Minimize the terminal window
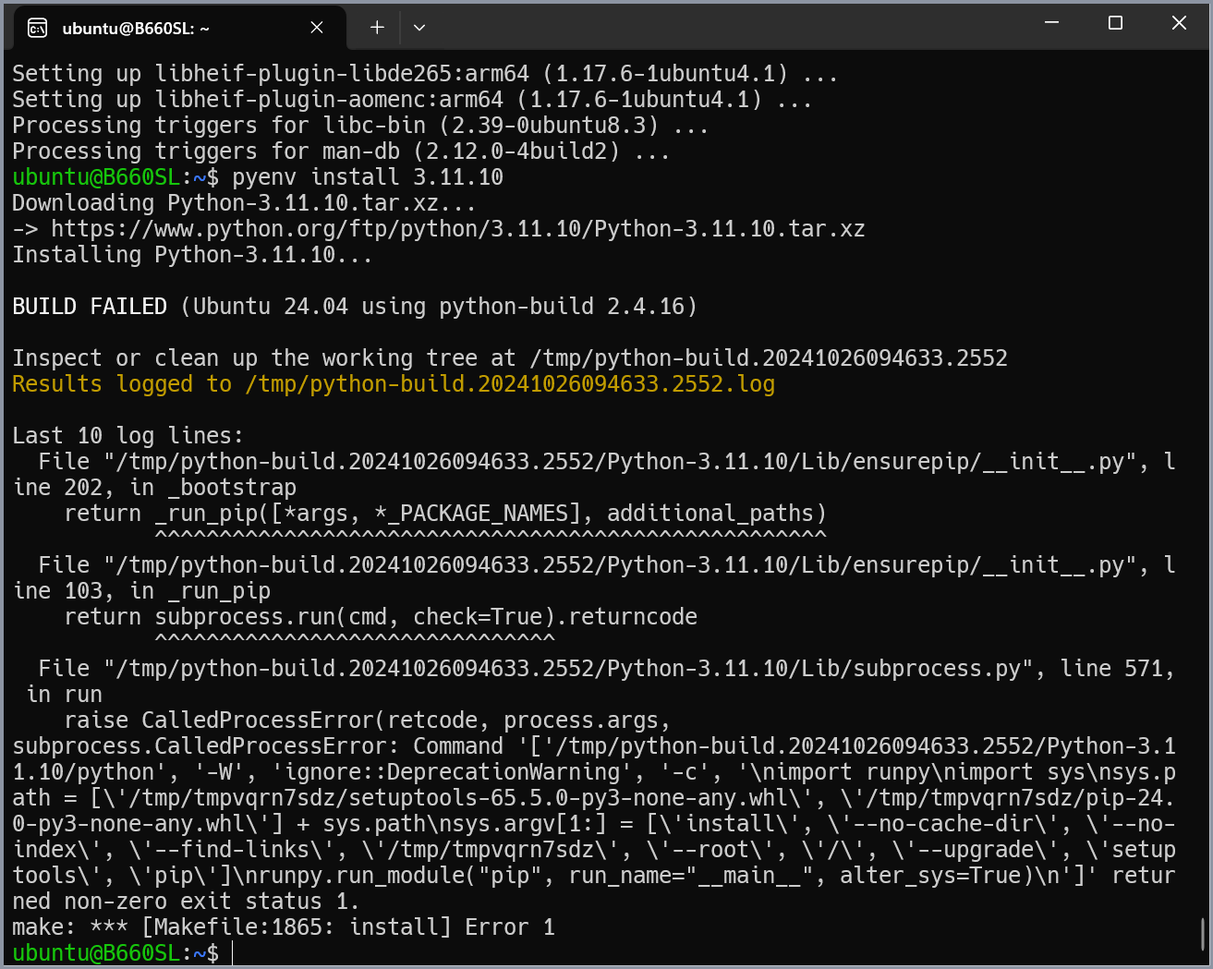1213x969 pixels. [1051, 23]
